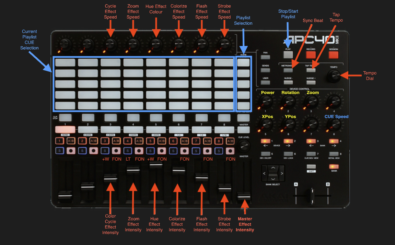Tap the TAP TEMPO button
395x245 pixels.
click(x=311, y=70)
